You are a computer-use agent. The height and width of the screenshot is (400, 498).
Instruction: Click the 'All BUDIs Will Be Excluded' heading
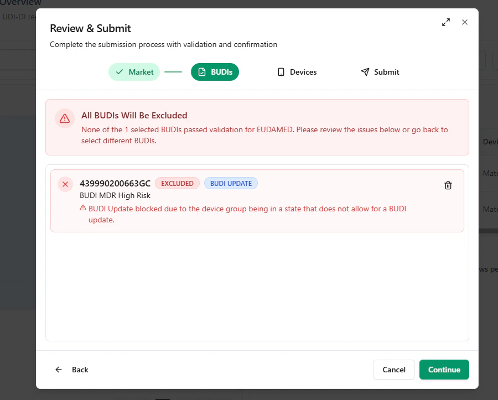tap(134, 115)
